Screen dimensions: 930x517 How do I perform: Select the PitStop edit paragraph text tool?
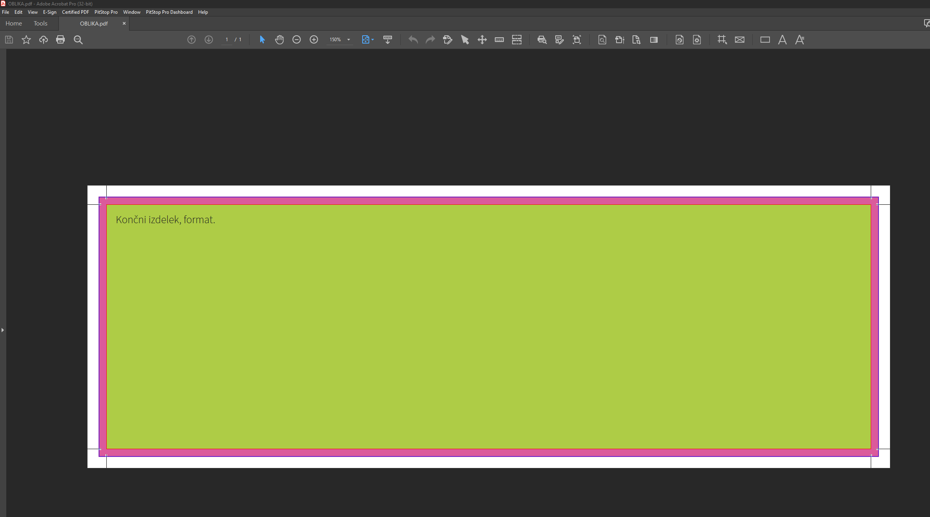(x=800, y=40)
